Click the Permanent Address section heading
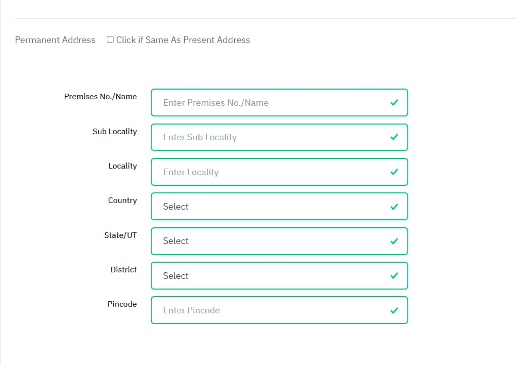This screenshot has height=365, width=517. coord(55,39)
